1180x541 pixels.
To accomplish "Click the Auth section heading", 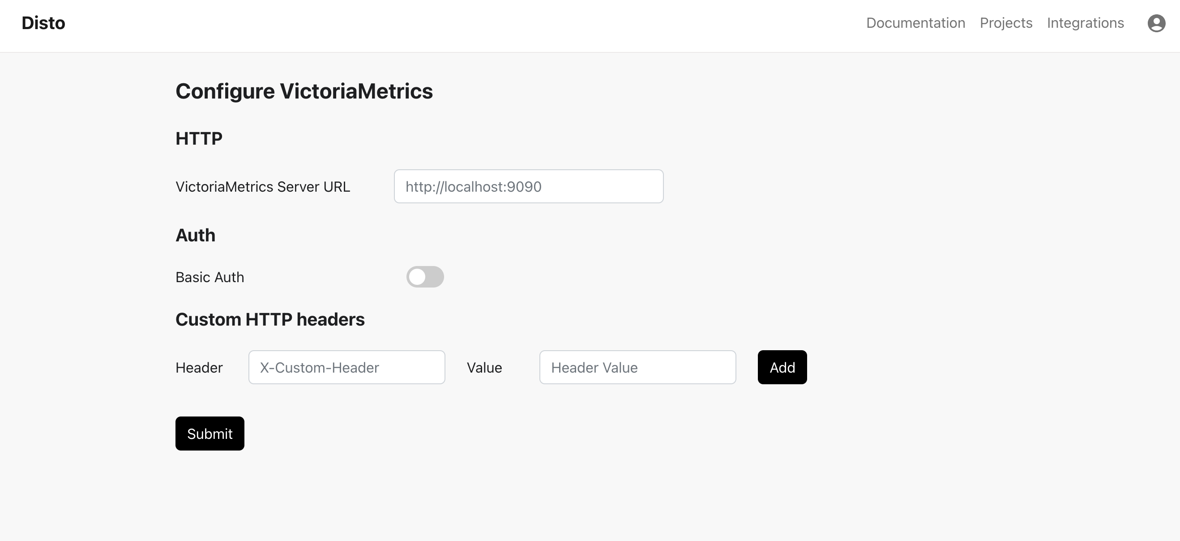I will coord(195,236).
